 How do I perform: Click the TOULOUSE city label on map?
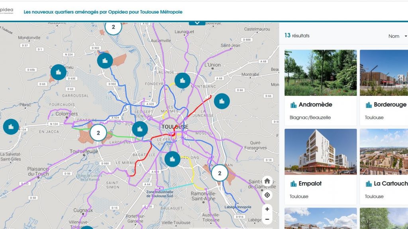tap(175, 127)
